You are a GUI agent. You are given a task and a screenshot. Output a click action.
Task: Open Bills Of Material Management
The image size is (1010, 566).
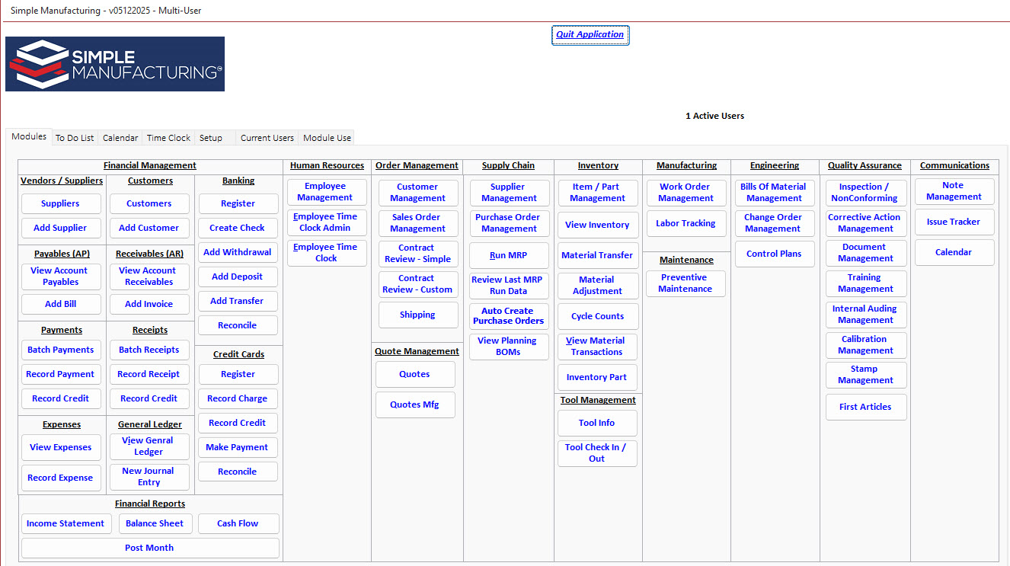[775, 193]
